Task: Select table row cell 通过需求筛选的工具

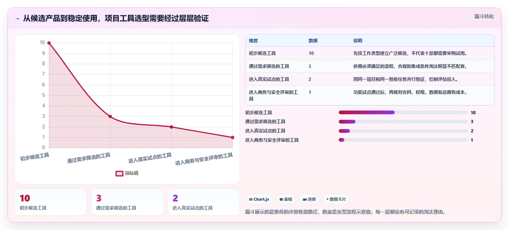Action: coord(269,66)
